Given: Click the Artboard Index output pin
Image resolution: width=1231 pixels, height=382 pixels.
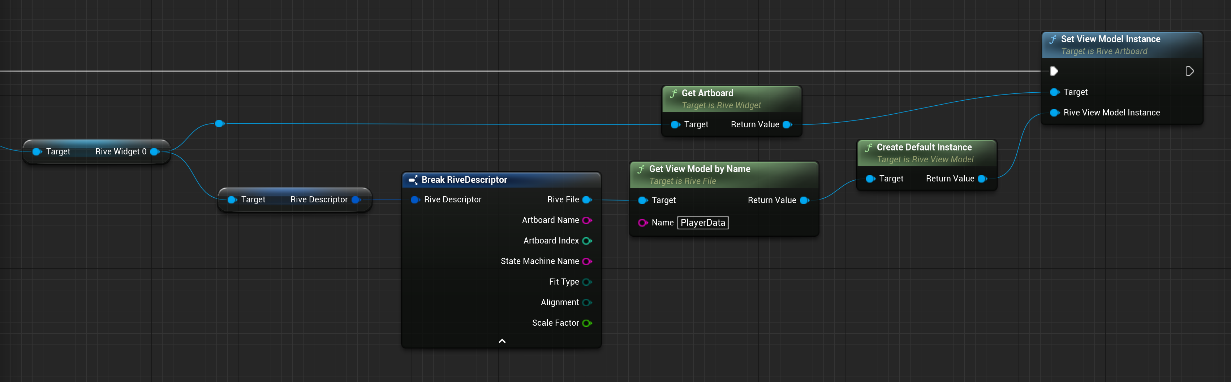Looking at the screenshot, I should [587, 241].
